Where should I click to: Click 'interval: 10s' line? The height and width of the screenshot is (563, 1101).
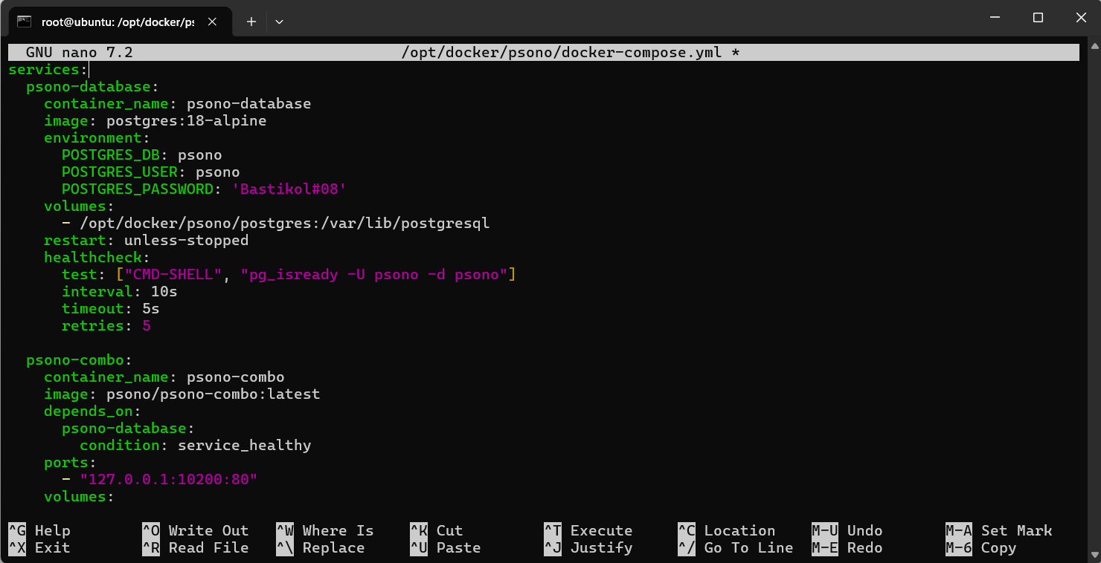(119, 292)
